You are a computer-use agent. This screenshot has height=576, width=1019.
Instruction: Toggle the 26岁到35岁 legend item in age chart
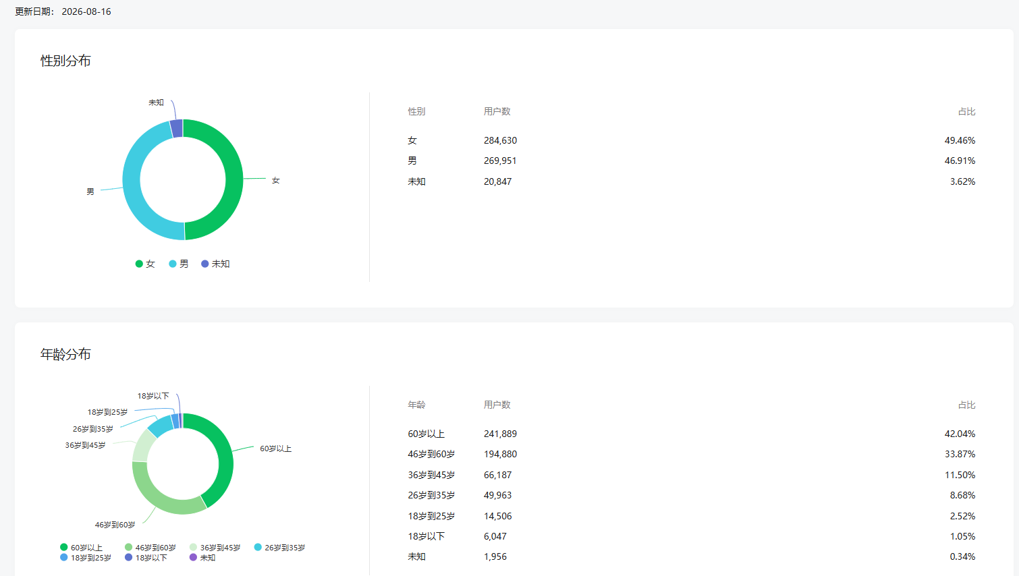[x=280, y=548]
